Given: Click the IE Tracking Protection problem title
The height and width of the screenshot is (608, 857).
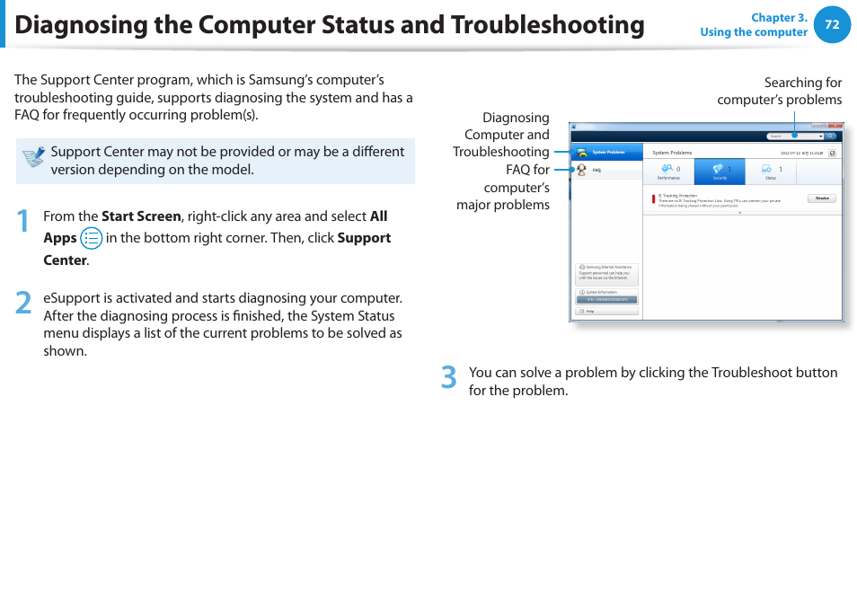Looking at the screenshot, I should tap(677, 196).
